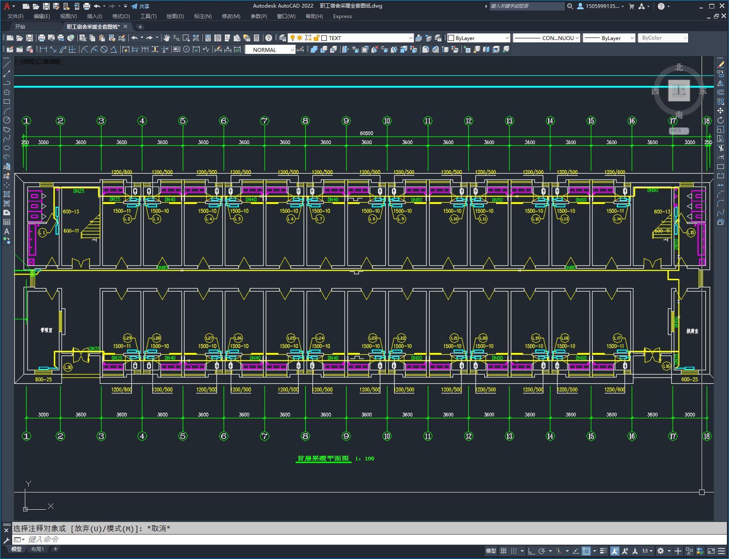
Task: Select the Aligned dimension tool icon
Action: point(53,49)
